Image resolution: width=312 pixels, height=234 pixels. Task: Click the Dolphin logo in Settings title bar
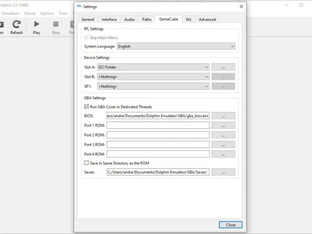pos(79,6)
